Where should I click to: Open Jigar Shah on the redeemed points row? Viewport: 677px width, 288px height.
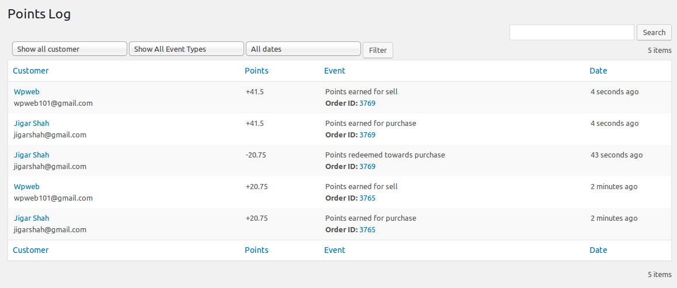[31, 155]
